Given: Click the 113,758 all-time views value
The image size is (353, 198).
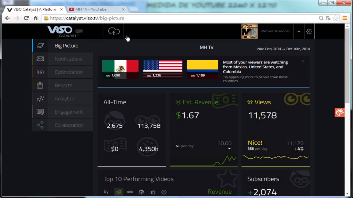Looking at the screenshot, I should point(149,126).
